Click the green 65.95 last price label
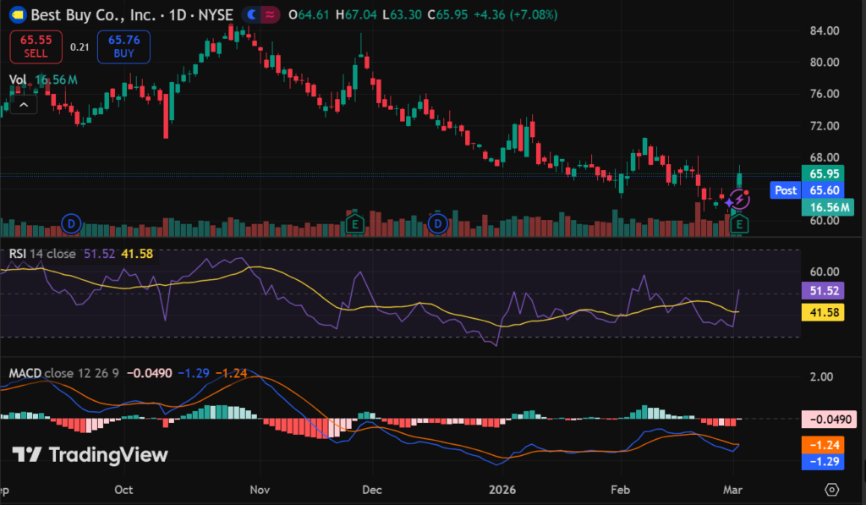866x505 pixels. point(824,173)
